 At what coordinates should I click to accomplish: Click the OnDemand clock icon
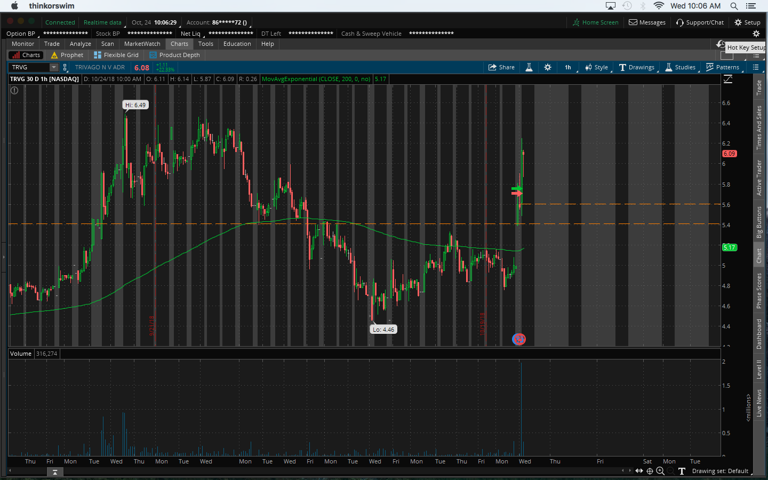[x=721, y=44]
